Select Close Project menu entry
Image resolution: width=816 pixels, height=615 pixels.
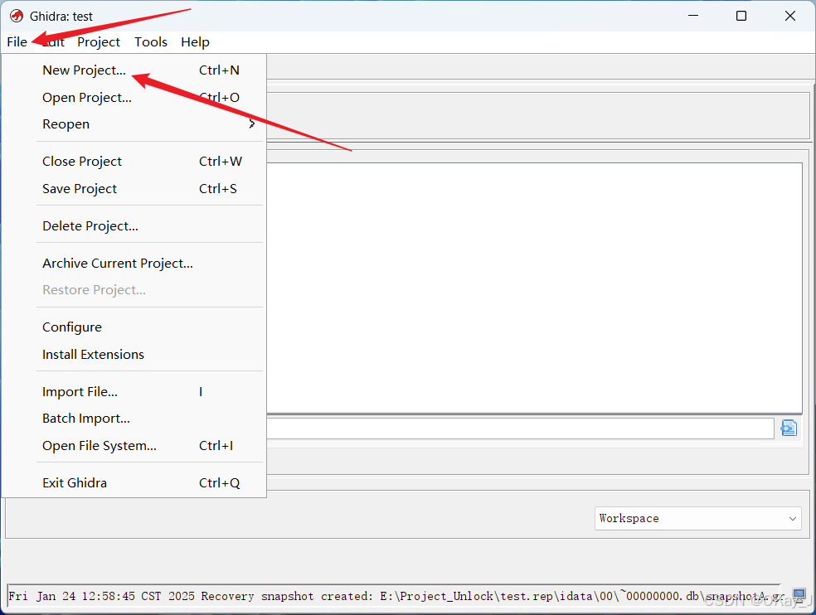click(134, 162)
